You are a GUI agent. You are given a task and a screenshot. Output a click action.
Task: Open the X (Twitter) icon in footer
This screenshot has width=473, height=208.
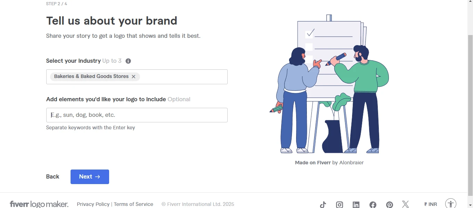(x=406, y=204)
